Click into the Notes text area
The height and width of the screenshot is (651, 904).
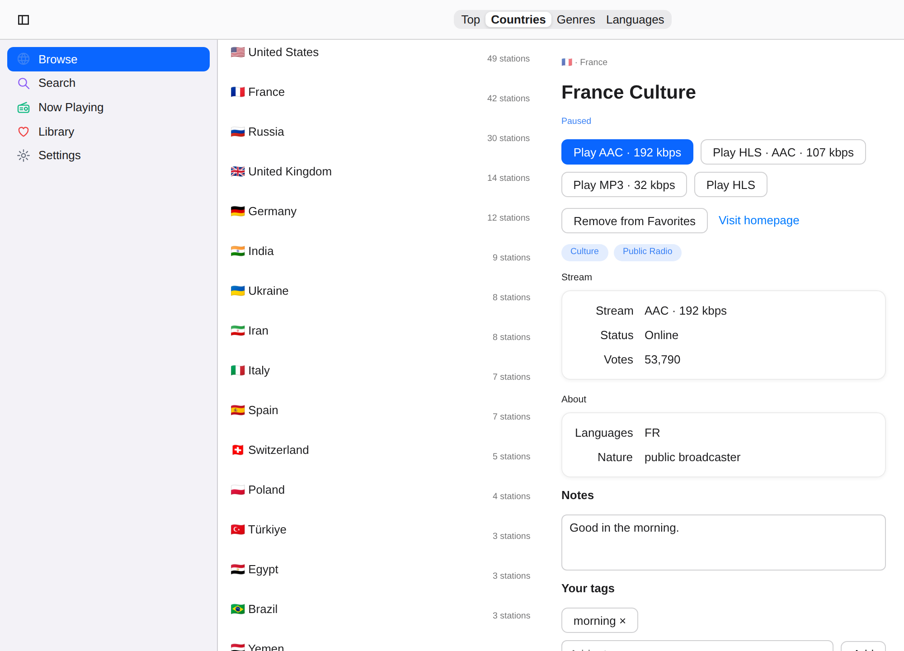point(723,542)
